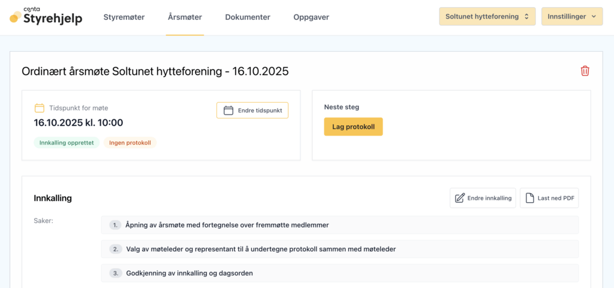Viewport: 614px width, 288px height.
Task: Click the meeting date 16.10.2025 kl. 10:00
Action: pos(79,123)
